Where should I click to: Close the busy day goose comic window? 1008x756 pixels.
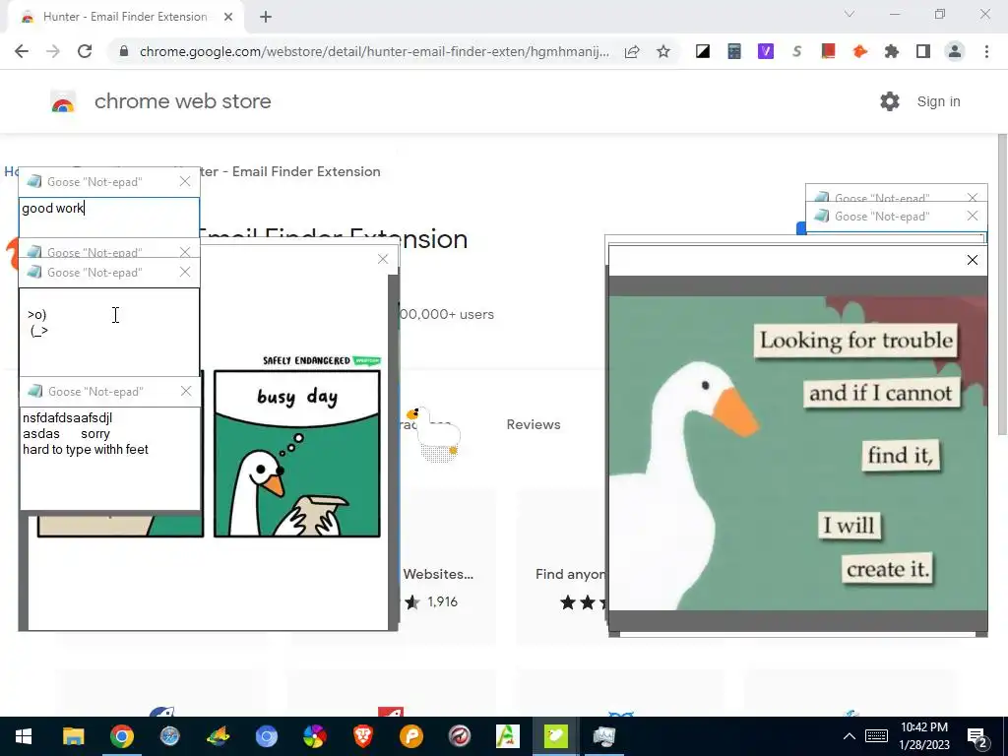pyautogui.click(x=383, y=259)
